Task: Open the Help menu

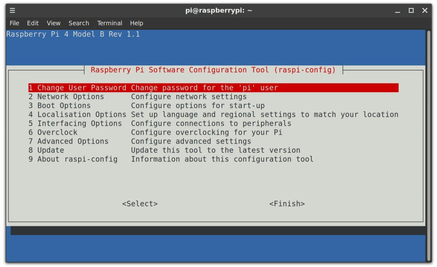Action: click(x=136, y=23)
